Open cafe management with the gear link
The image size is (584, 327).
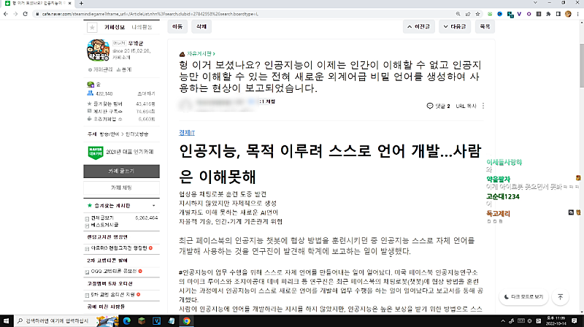click(x=100, y=69)
